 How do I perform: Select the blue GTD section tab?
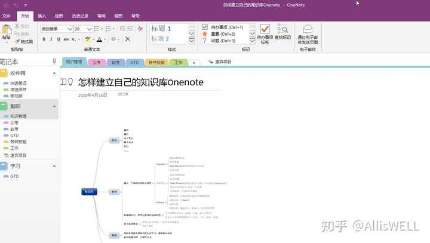(x=134, y=63)
